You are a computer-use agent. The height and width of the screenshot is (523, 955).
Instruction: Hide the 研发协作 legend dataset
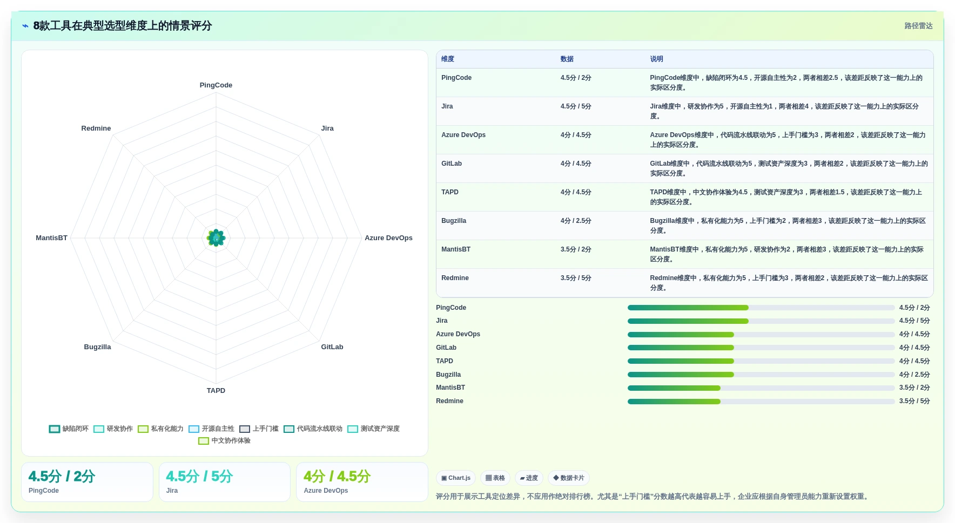click(113, 429)
